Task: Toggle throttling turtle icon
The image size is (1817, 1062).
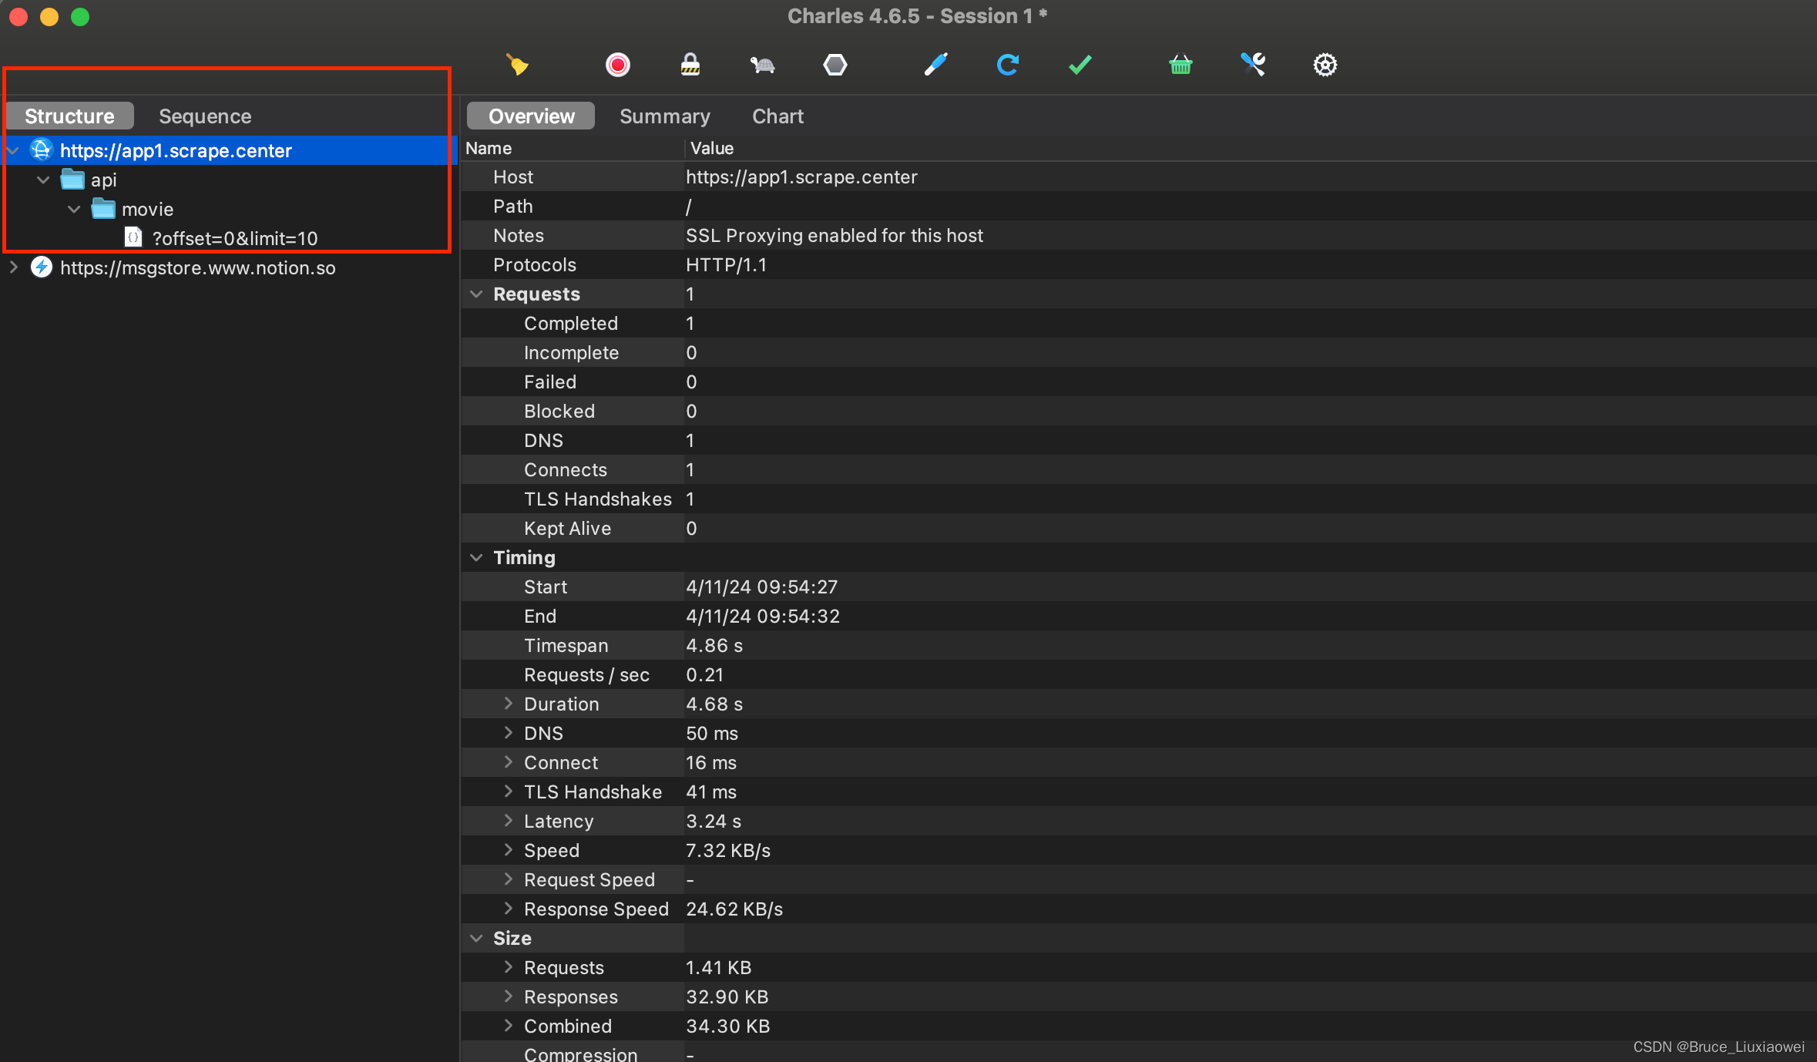Action: coord(762,65)
